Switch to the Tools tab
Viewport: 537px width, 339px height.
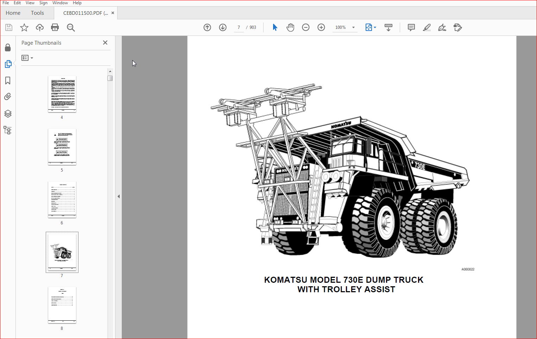click(37, 13)
